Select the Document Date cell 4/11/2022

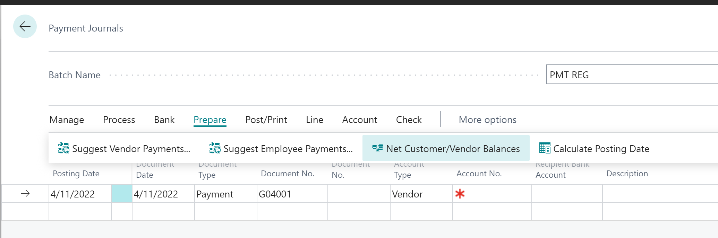tap(163, 194)
